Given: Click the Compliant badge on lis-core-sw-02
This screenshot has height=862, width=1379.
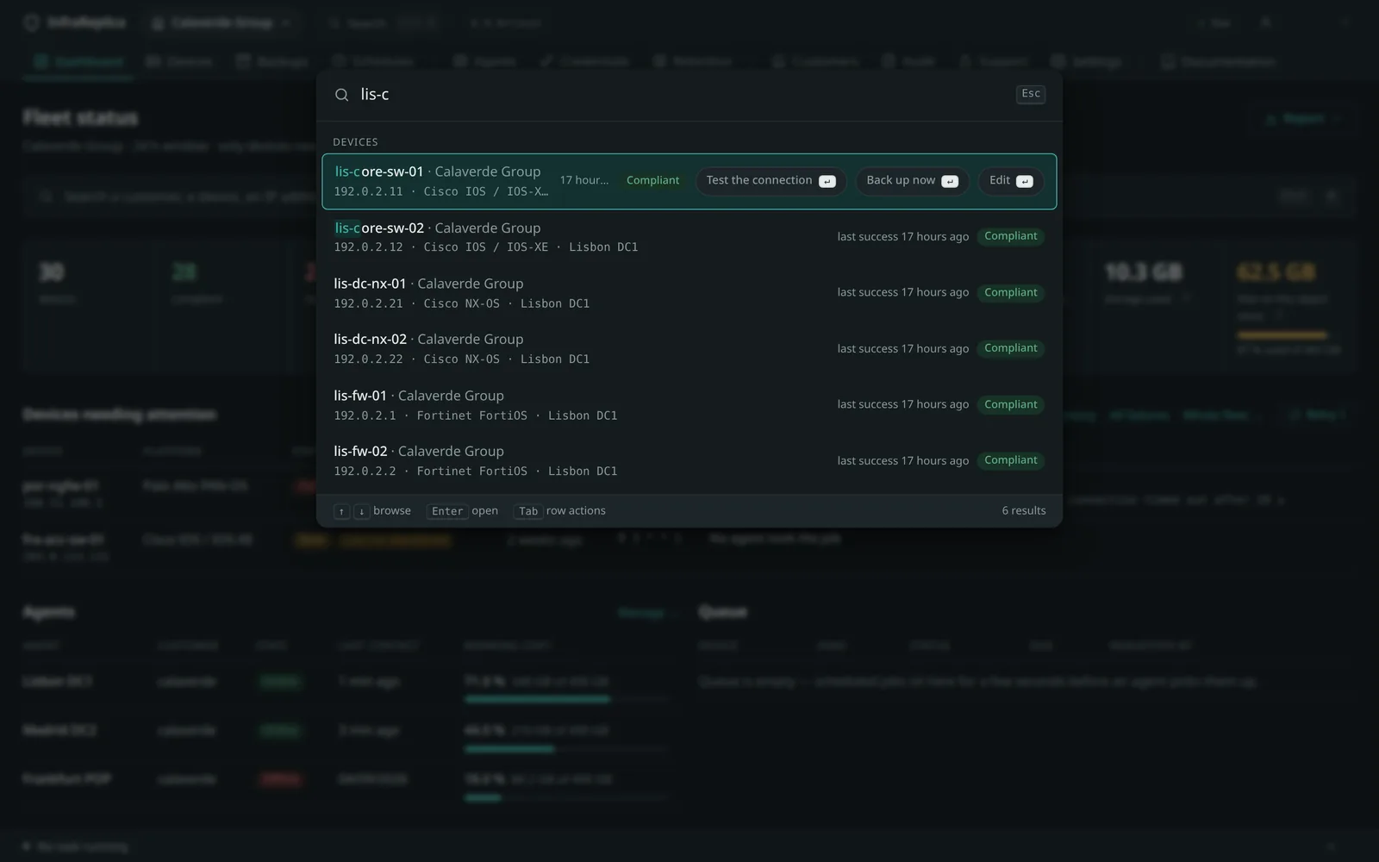Looking at the screenshot, I should 1010,236.
